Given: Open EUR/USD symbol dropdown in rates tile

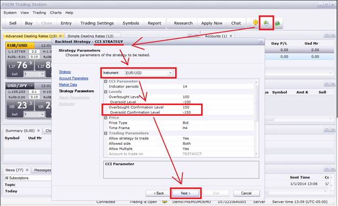Looking at the screenshot, I should click(x=31, y=45).
